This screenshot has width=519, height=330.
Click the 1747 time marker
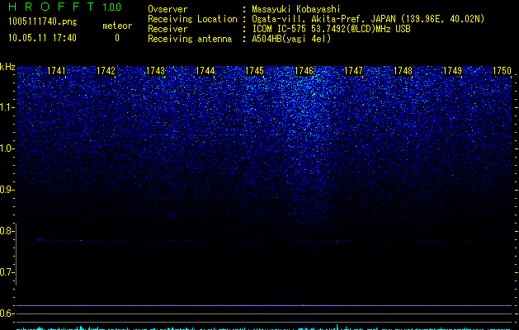click(x=353, y=71)
